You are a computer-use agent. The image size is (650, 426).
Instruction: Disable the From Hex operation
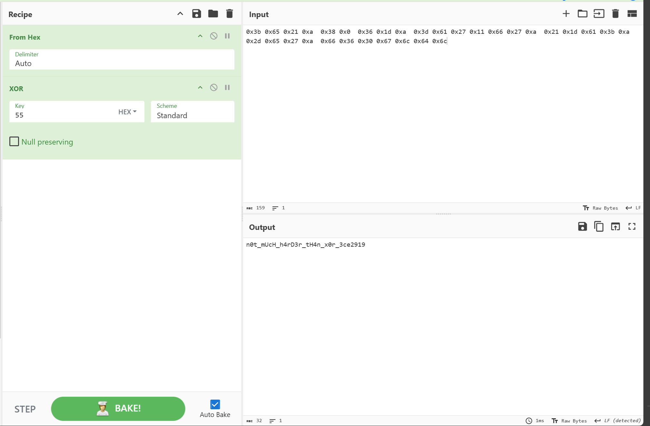pyautogui.click(x=214, y=36)
